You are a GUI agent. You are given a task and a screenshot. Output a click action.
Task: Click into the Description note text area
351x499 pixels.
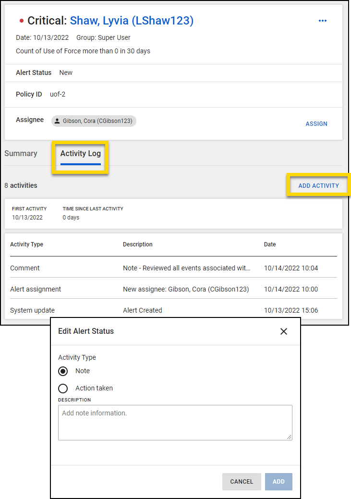(x=175, y=422)
